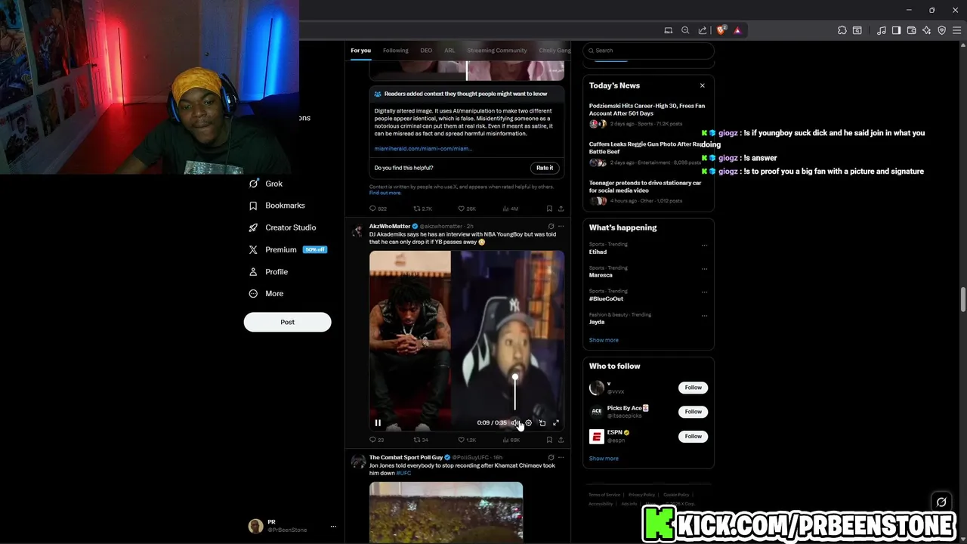
Task: Open picture-in-picture for the video
Action: pyautogui.click(x=542, y=423)
